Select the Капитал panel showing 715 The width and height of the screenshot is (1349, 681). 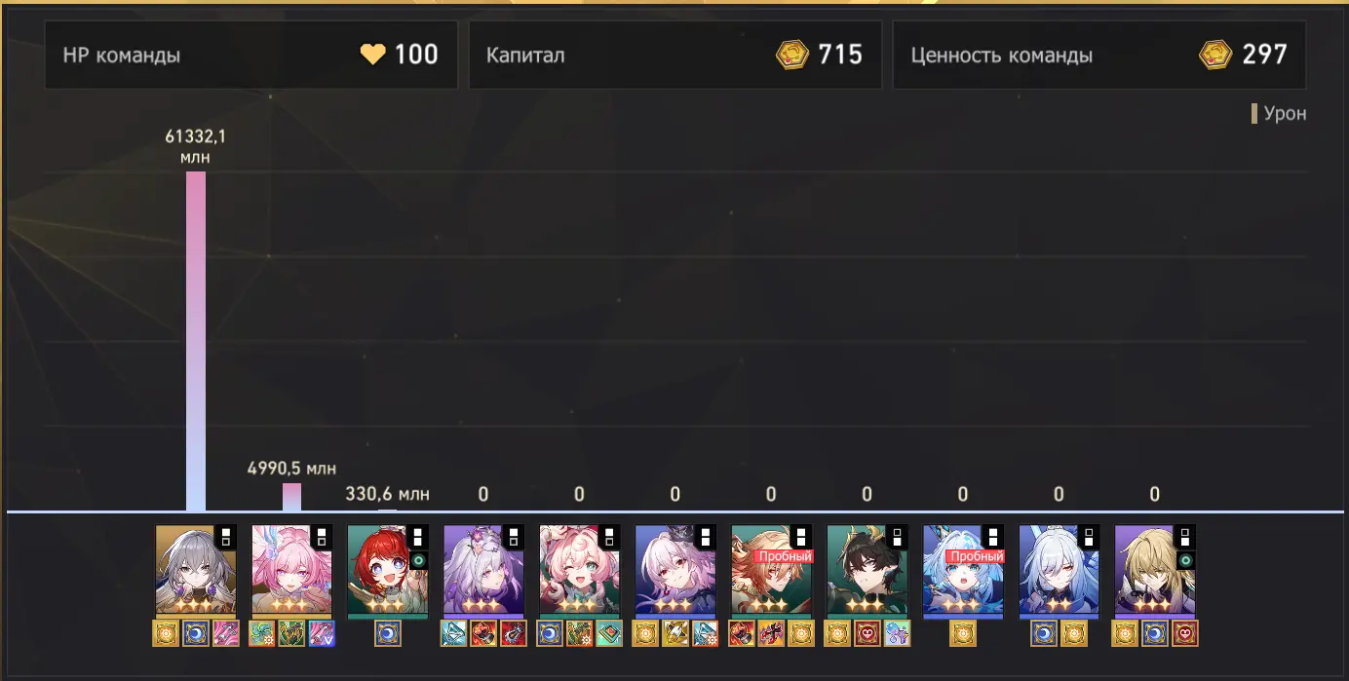675,56
